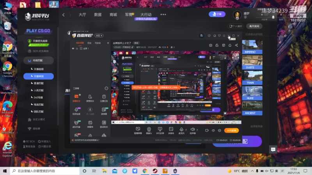The image size is (312, 175).
Task: Add a new scene with plus icon
Action: click(108, 43)
